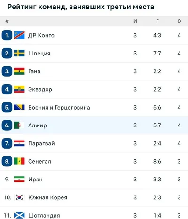The width and height of the screenshot is (188, 219).
Task: Click the Algeria flag icon
Action: 19,125
